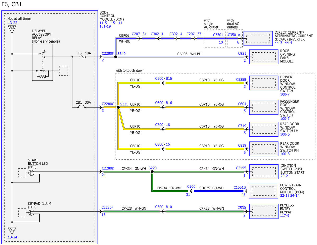Open 100-7 link under Passenger Door Window Switch

(285, 119)
